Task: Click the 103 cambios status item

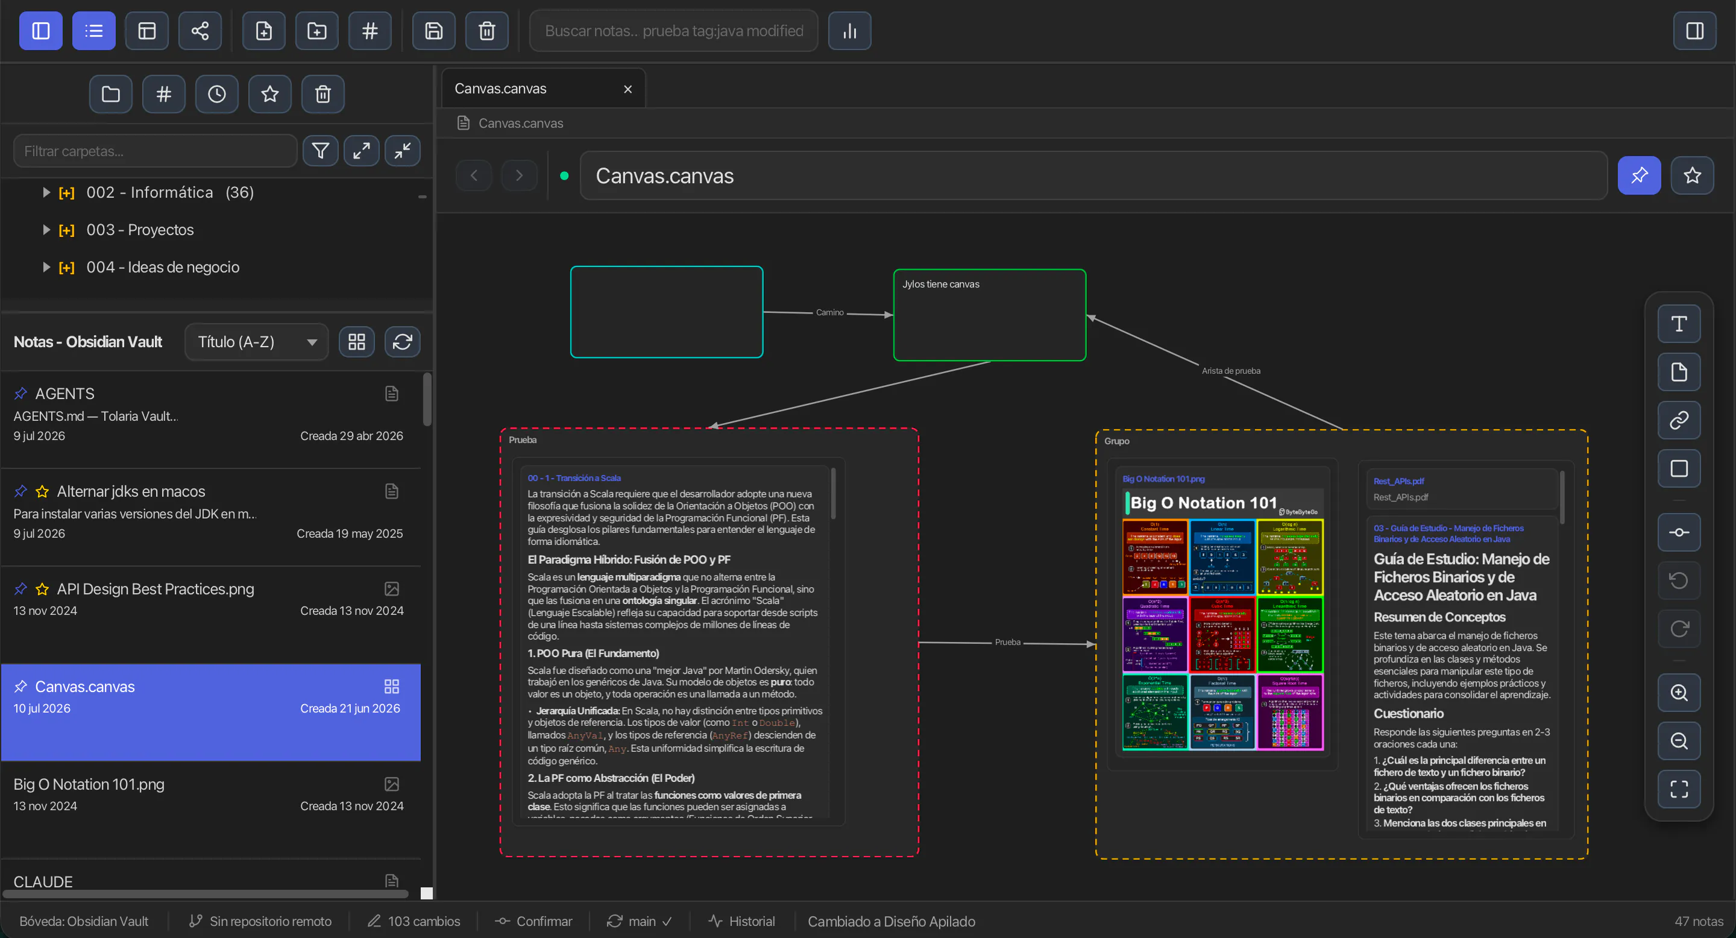Action: pyautogui.click(x=414, y=921)
